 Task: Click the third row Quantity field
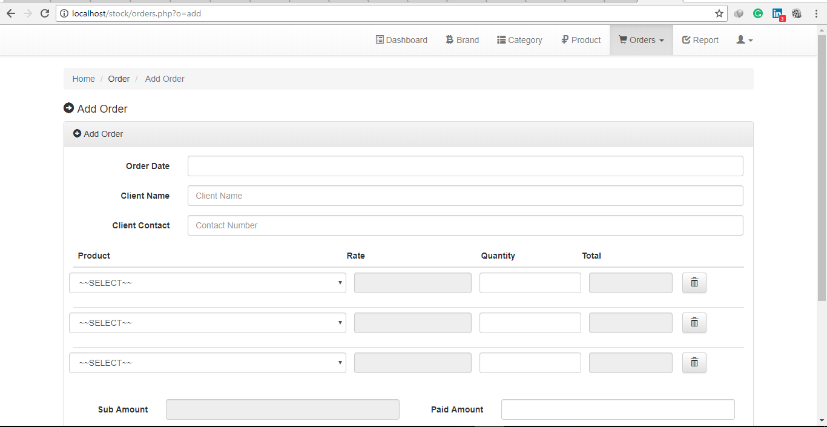pyautogui.click(x=530, y=363)
